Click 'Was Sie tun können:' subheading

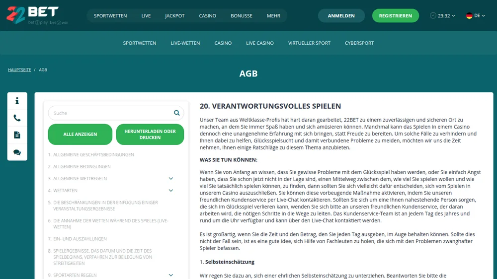pyautogui.click(x=229, y=160)
